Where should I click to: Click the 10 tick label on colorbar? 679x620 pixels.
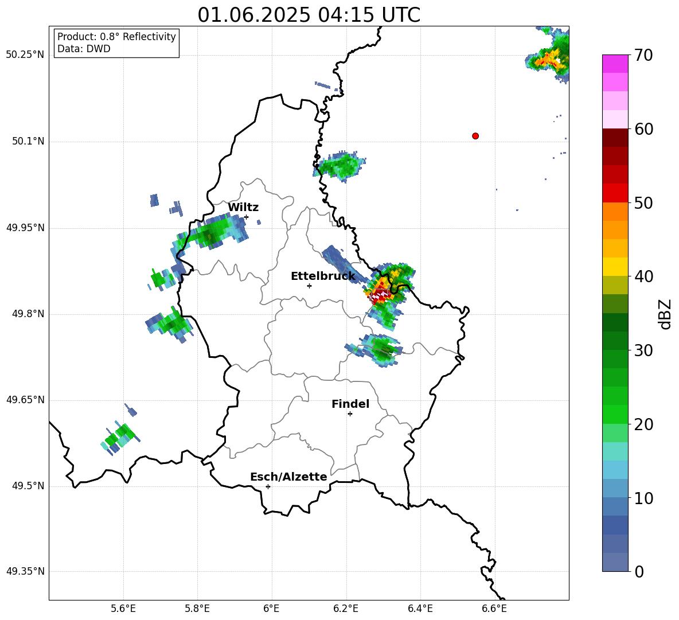(643, 498)
